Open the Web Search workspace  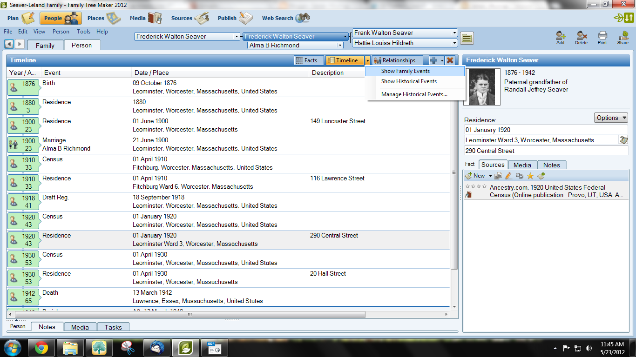tap(286, 18)
